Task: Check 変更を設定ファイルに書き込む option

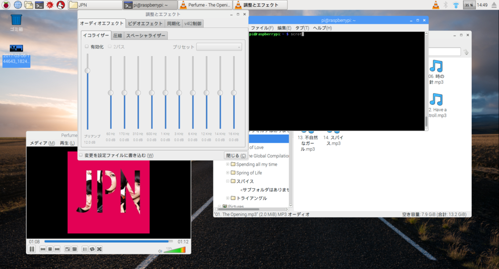Action: coord(81,155)
